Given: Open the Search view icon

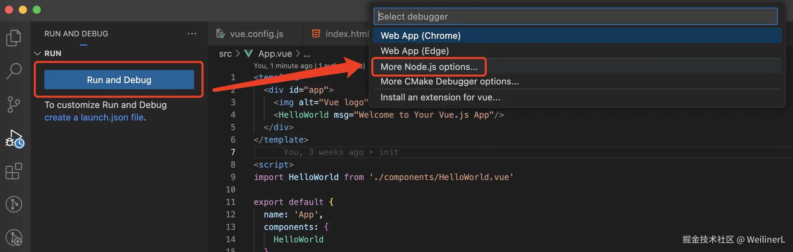Looking at the screenshot, I should [14, 71].
